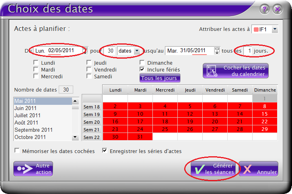Click Cocher les dates du calendrier button
The image size is (292, 194).
coord(235,71)
